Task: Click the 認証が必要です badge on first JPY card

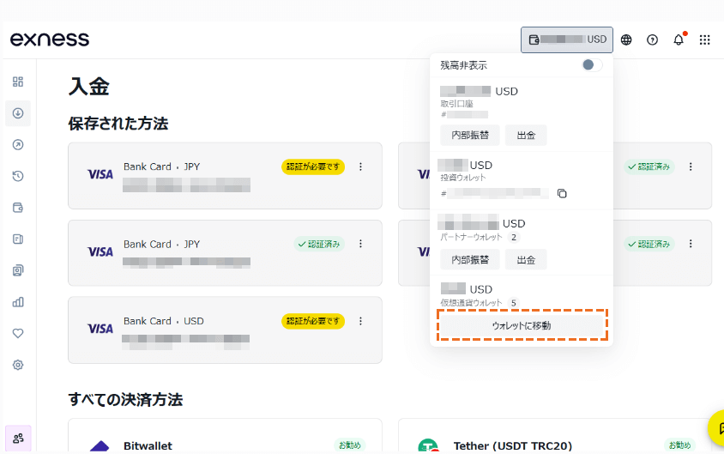Action: pos(313,166)
